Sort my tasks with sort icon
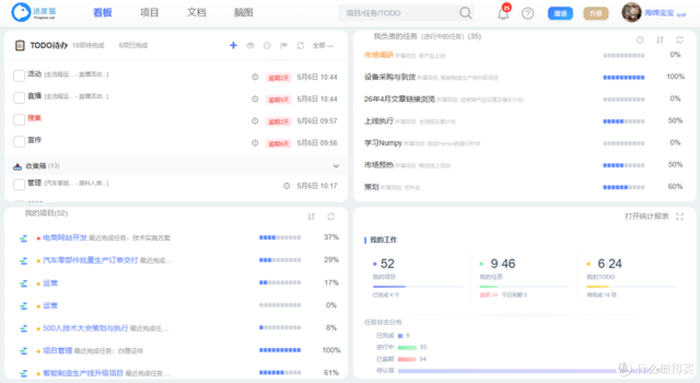700x383 pixels. (x=660, y=40)
